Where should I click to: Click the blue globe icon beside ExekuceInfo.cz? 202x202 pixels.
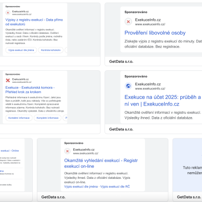[x=128, y=86]
